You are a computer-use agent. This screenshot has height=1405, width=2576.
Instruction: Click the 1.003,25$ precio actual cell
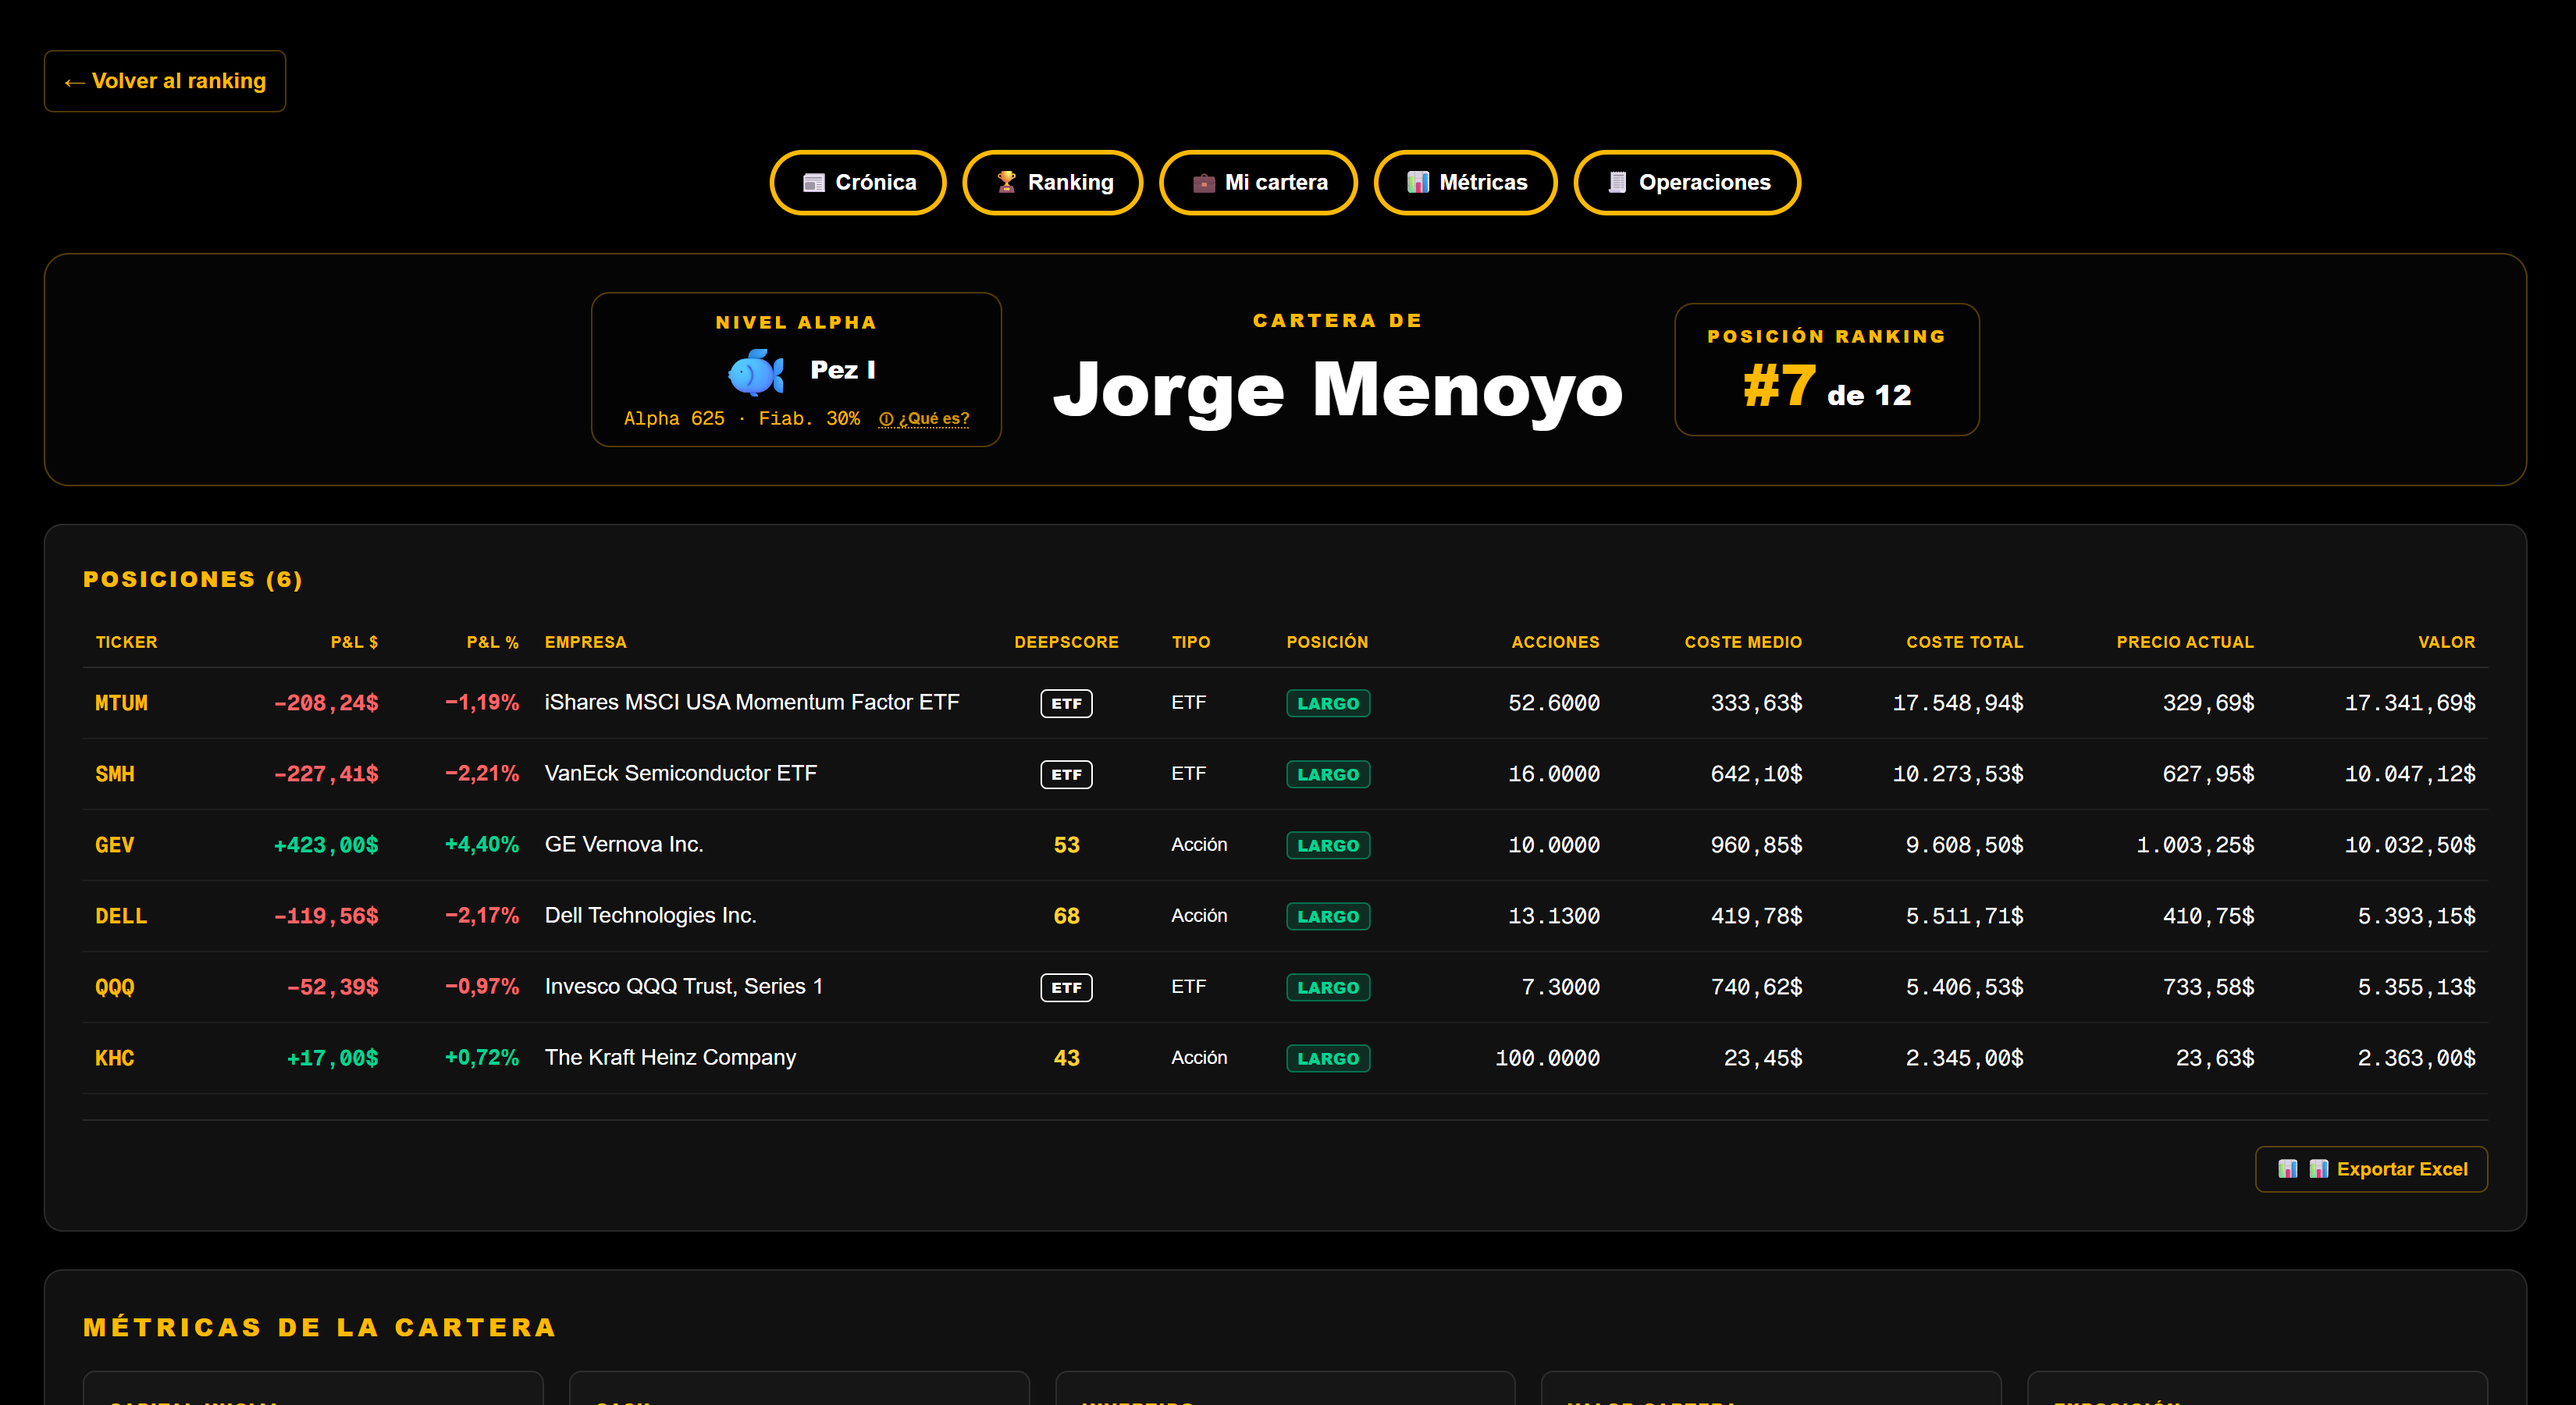(2195, 845)
